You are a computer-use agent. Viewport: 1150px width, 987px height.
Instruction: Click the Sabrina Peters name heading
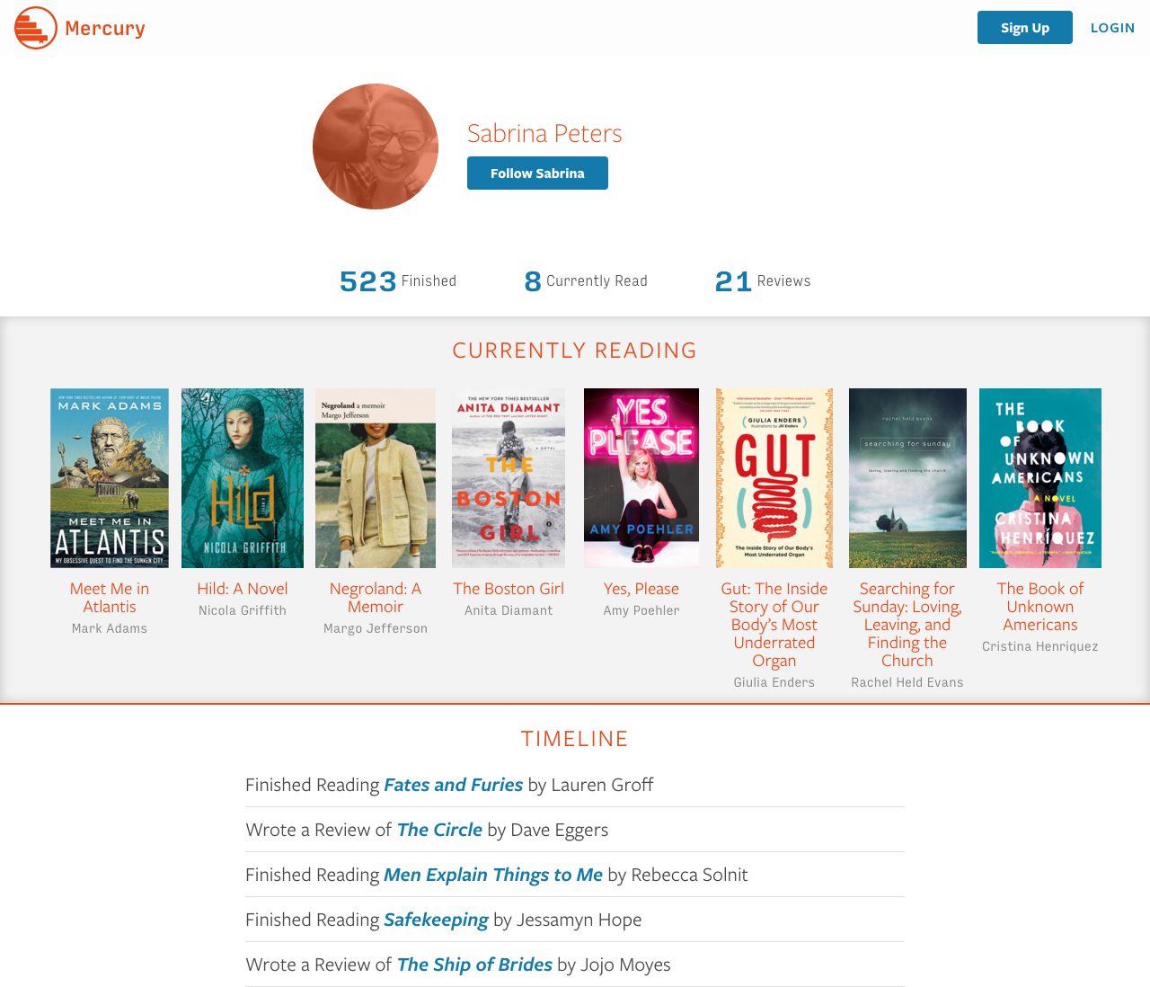(544, 133)
